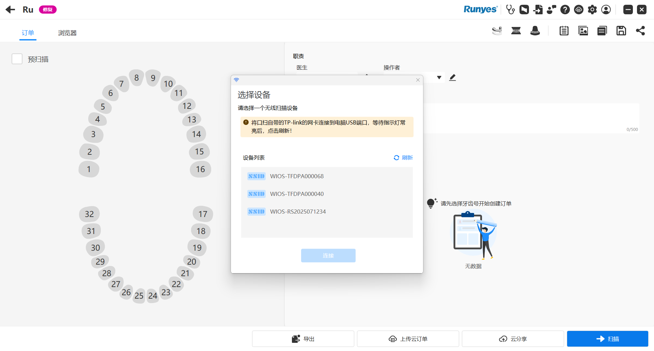Open the help question mark icon
Viewport: 654px width, 351px height.
(x=565, y=10)
